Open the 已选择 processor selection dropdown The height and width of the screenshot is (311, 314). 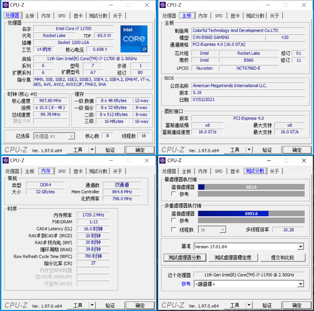[71, 136]
